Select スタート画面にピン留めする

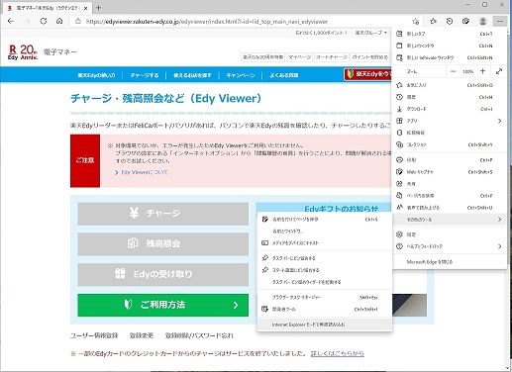click(325, 270)
